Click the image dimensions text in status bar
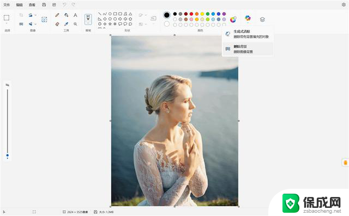The height and width of the screenshot is (216, 349). pyautogui.click(x=77, y=212)
